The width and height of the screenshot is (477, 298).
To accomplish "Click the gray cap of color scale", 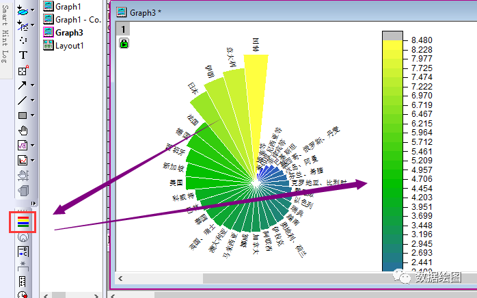I will tap(392, 36).
